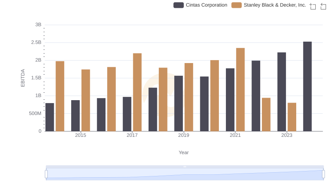Click the zoom area select icon
Viewport: 331px width, 190px height.
313,6
